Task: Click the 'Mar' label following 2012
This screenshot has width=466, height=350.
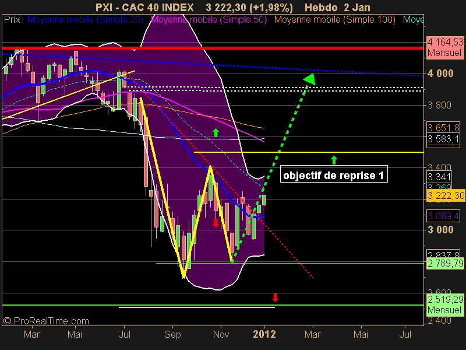Action: tap(313, 334)
